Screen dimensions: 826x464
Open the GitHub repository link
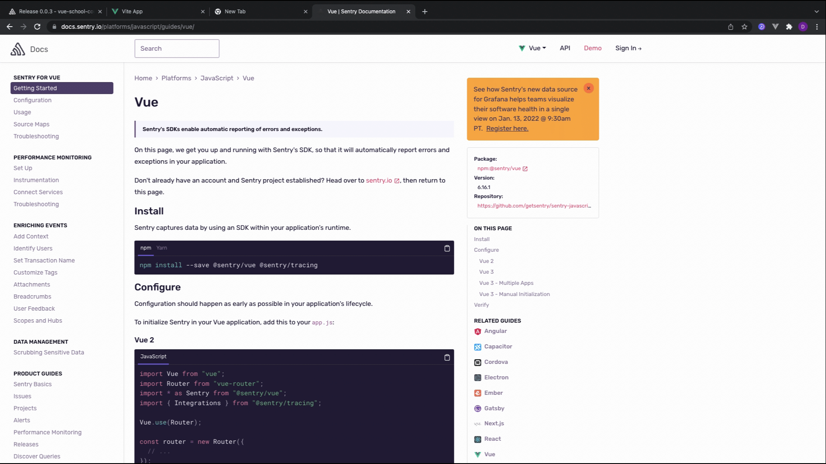[534, 206]
